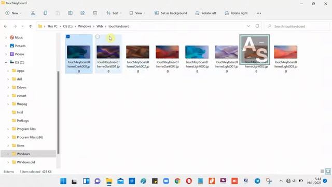Expand the Program Files folder node
The image size is (332, 187).
point(8,129)
